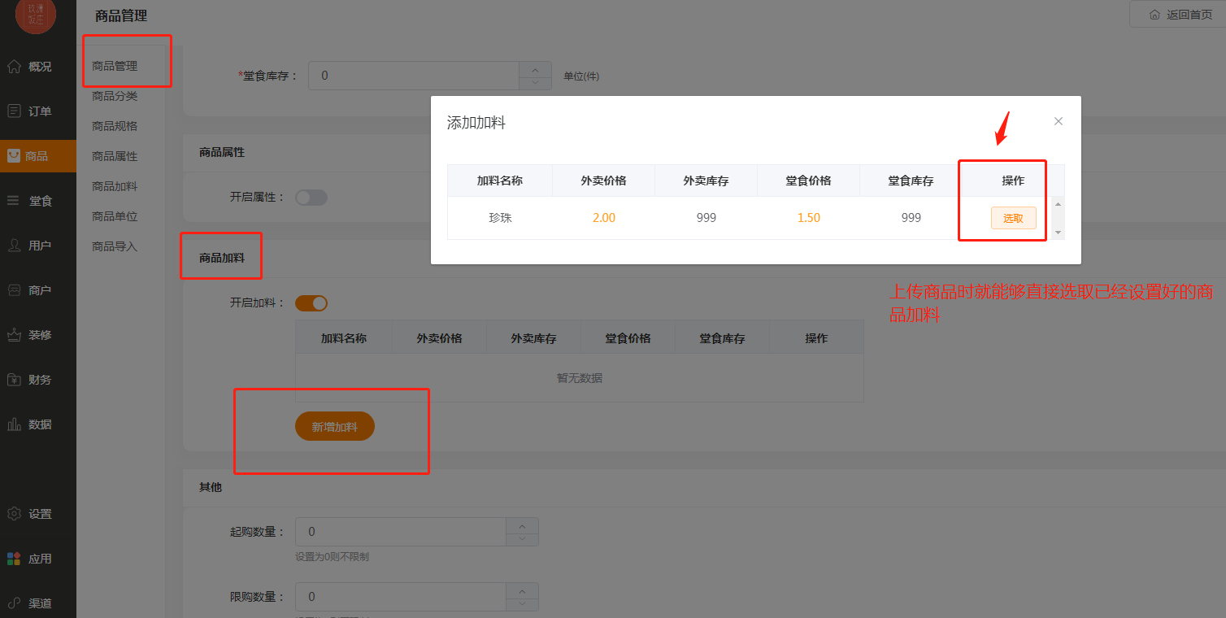Click the 渠道 channel icon in sidebar
This screenshot has width=1226, height=618.
coord(14,603)
